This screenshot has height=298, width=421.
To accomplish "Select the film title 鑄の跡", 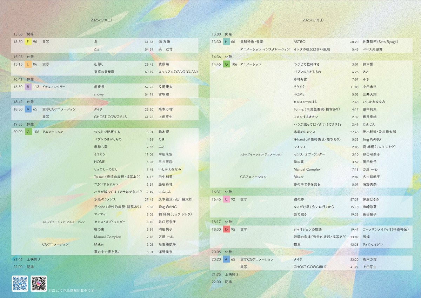I will click(x=299, y=199).
